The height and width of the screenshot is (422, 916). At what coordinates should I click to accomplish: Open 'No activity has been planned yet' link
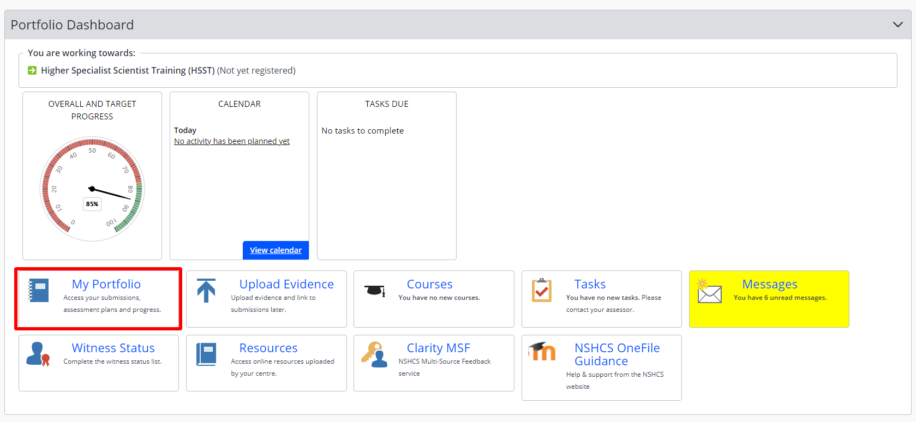pyautogui.click(x=232, y=141)
